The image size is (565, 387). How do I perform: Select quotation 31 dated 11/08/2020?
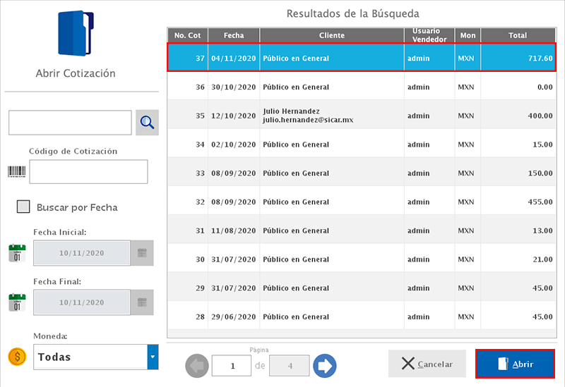(362, 231)
